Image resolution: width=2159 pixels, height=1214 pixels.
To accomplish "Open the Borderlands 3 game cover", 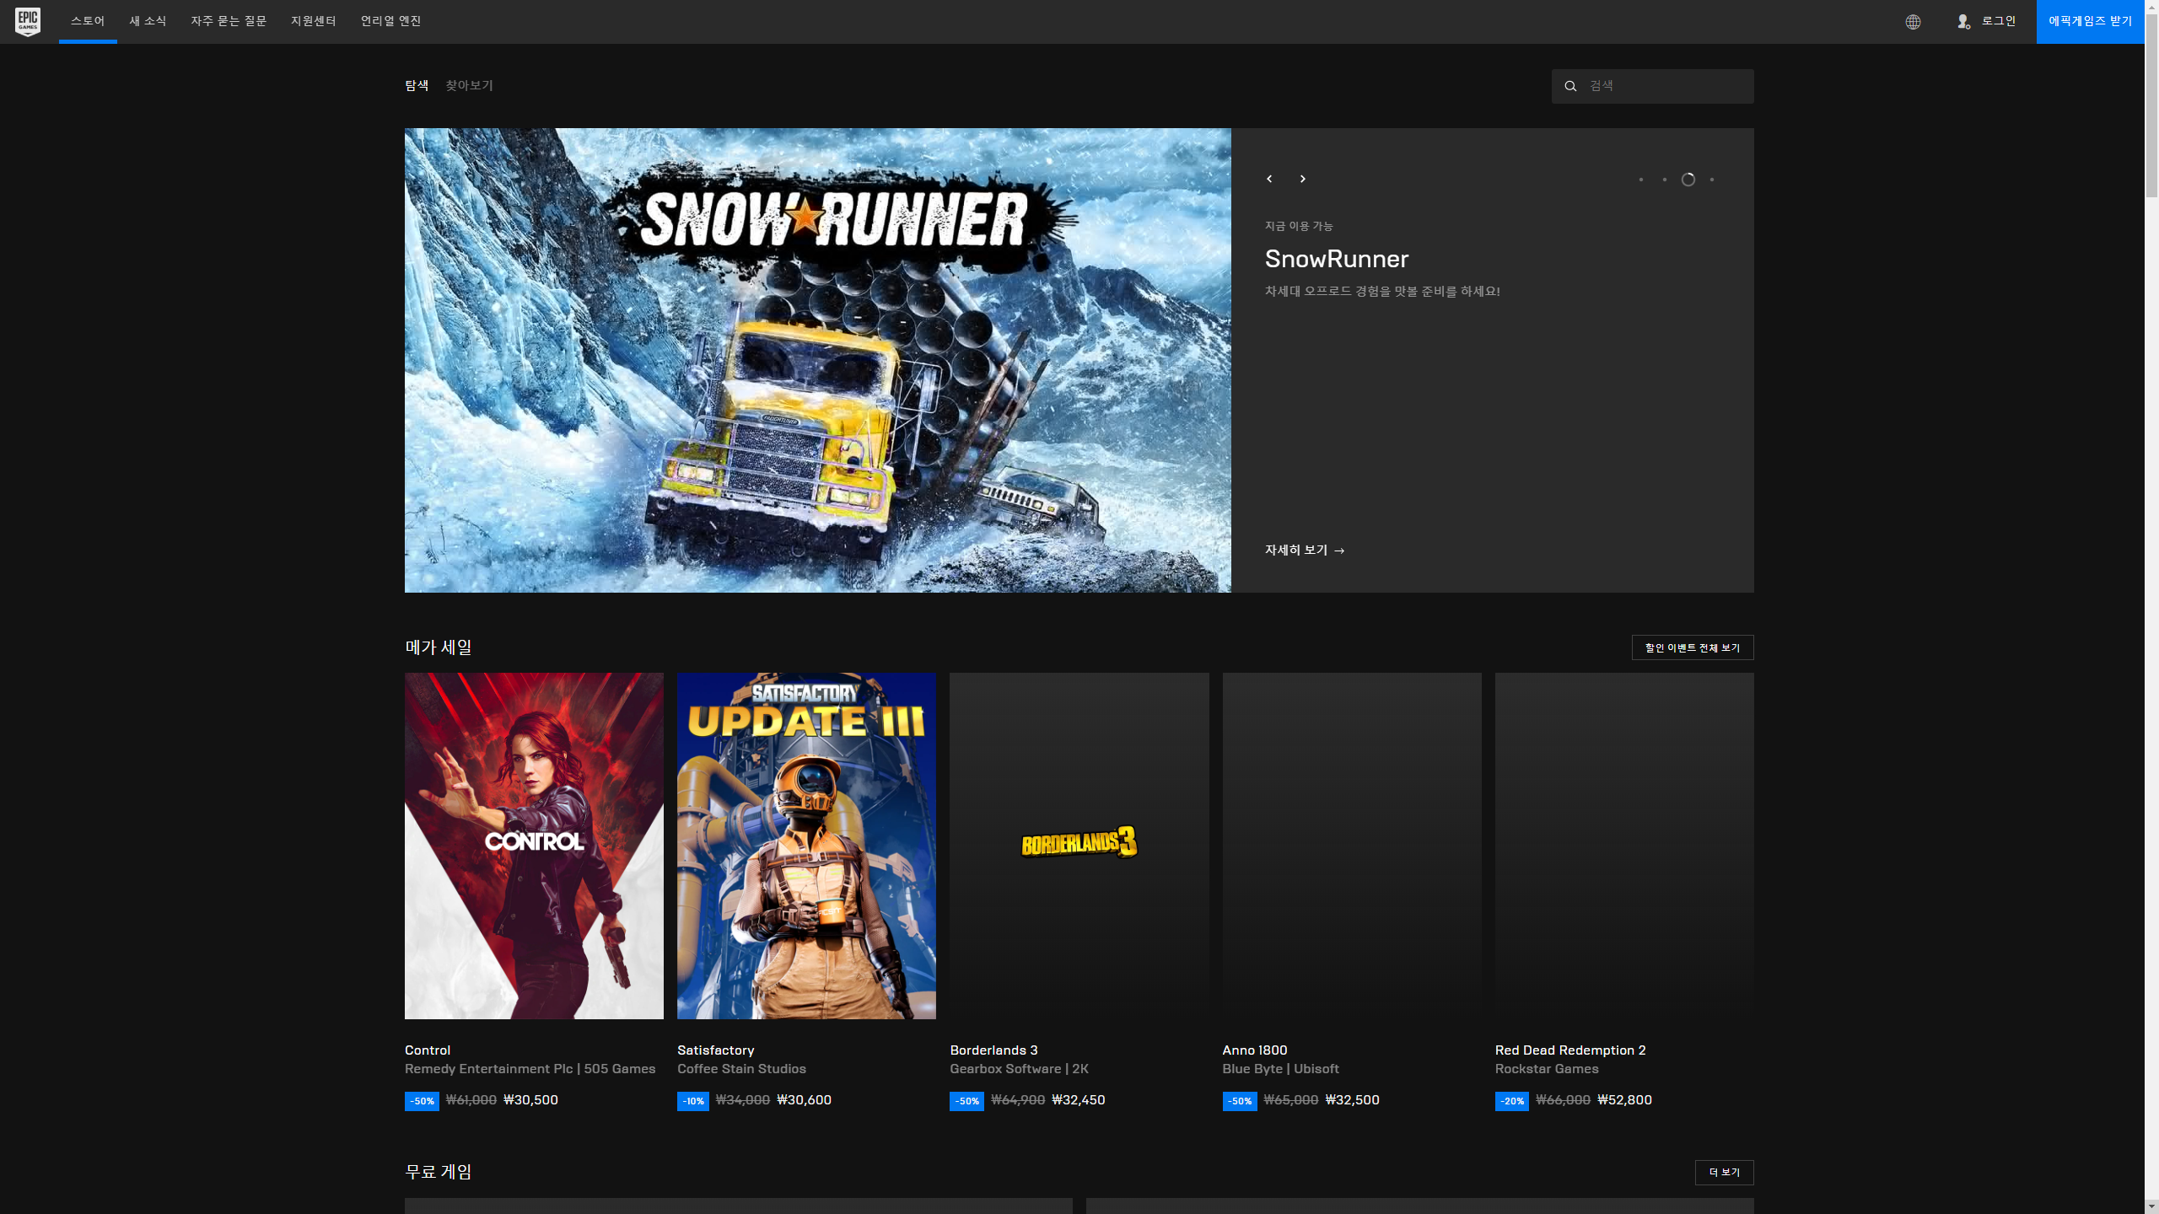I will click(x=1079, y=846).
